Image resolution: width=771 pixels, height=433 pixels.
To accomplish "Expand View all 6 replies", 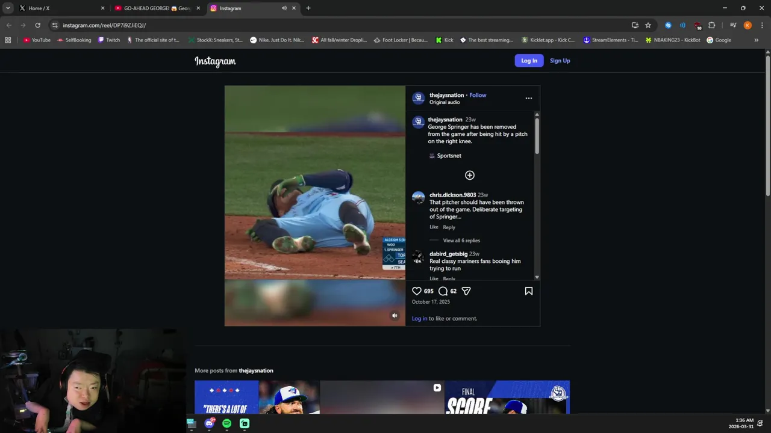I will point(461,241).
